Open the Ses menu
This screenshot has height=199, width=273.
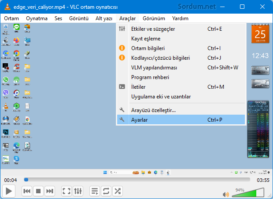58,18
